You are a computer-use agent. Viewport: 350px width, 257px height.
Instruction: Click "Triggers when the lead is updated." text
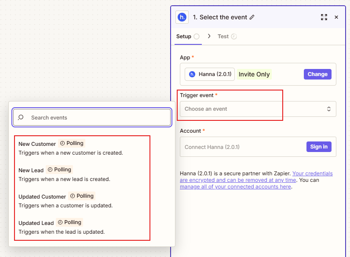62,232
